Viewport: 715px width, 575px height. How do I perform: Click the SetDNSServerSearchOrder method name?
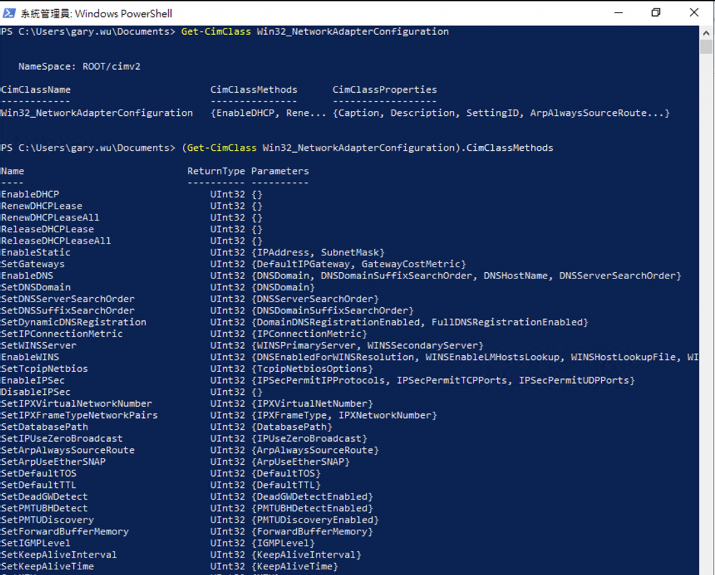(x=68, y=299)
